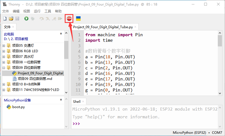Click the Stop/Restart backend icon
This screenshot has width=225, height=136.
[69, 19]
